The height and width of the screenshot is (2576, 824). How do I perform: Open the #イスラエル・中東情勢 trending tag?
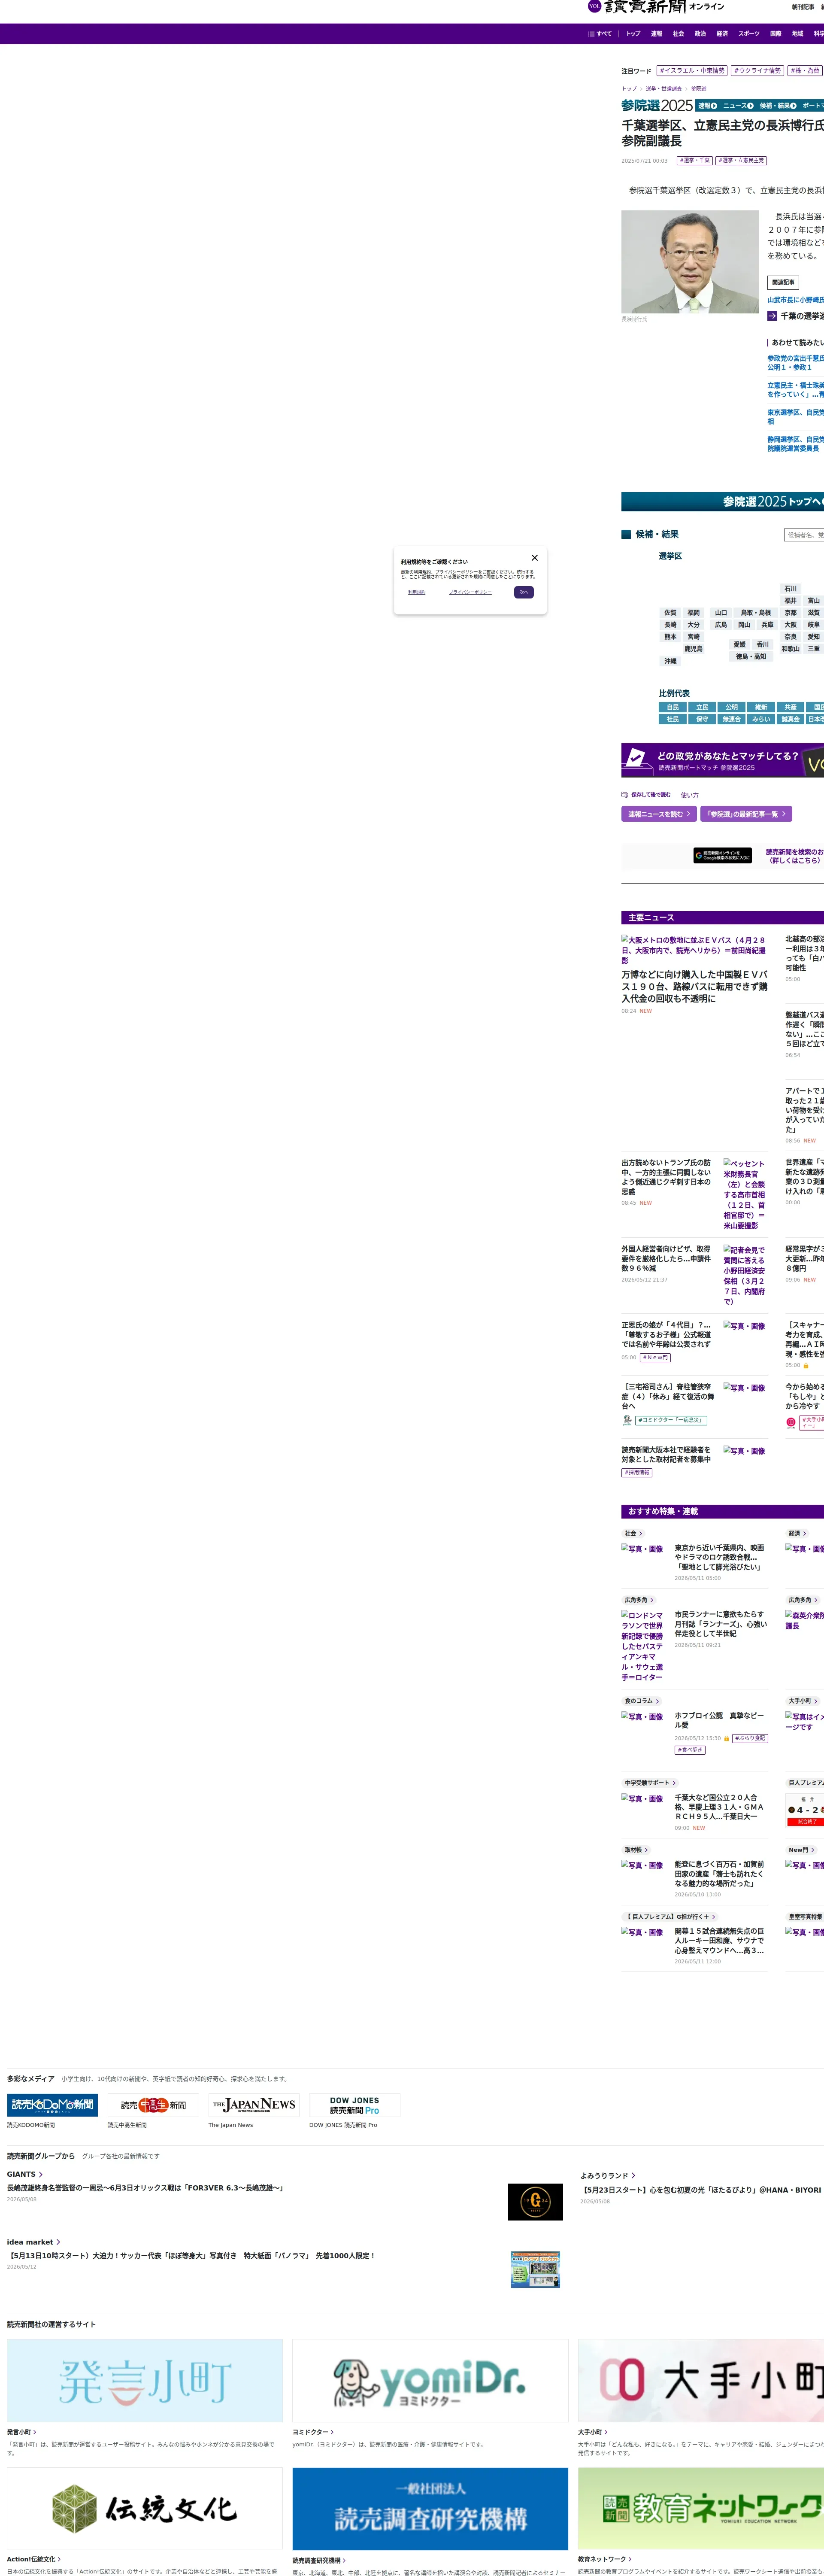click(692, 71)
